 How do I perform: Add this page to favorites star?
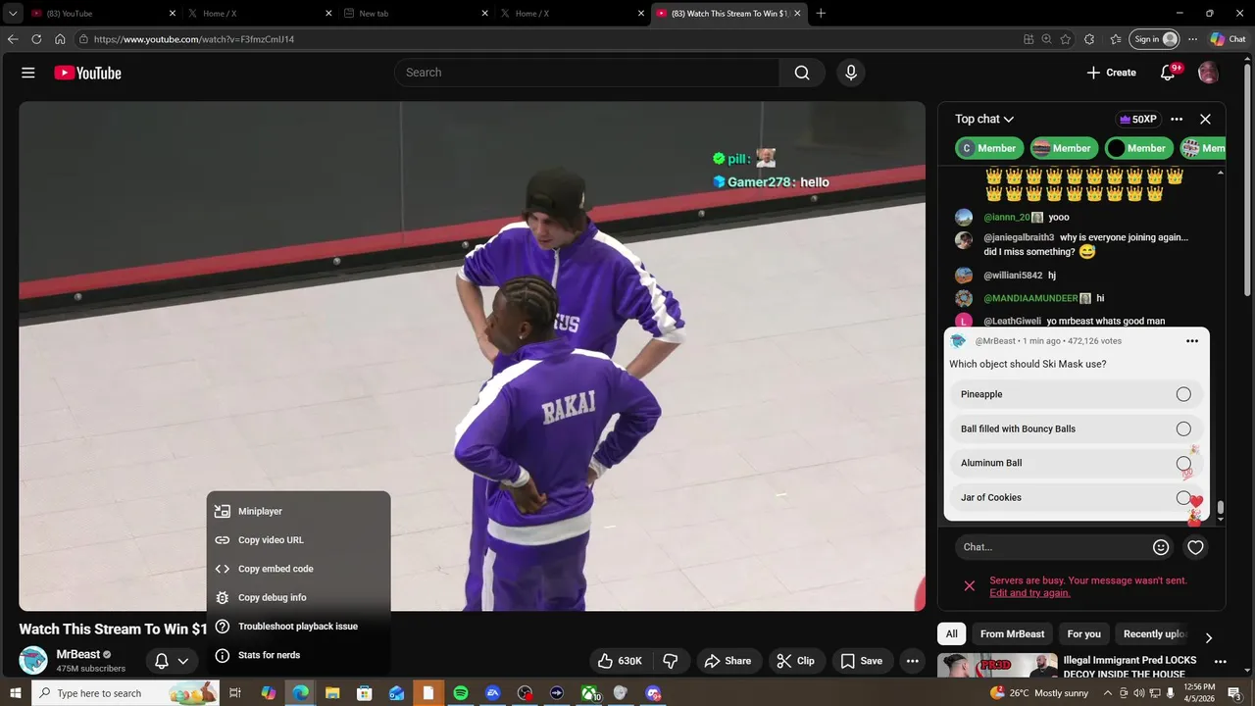pos(1066,39)
